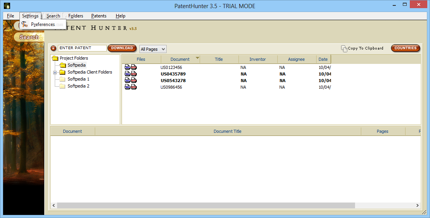
Task: Click the horizontal scrollbar thumb
Action: pos(206,206)
